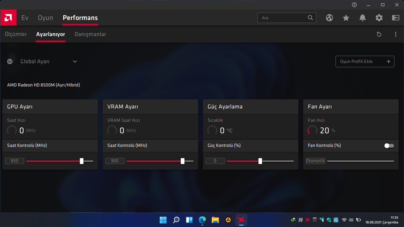Image resolution: width=404 pixels, height=227 pixels.
Task: Click the reset tuning arrow icon
Action: point(379,34)
